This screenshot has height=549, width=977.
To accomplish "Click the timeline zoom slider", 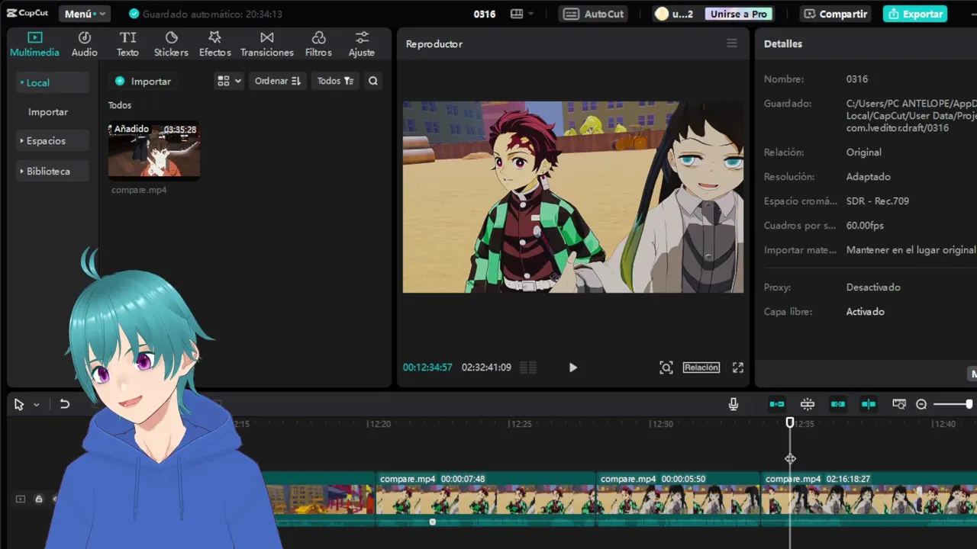I will (953, 404).
